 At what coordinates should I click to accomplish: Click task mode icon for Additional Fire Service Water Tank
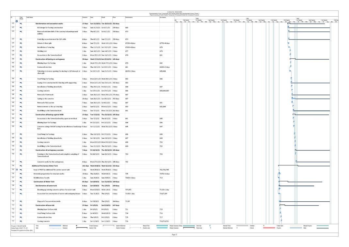click(21, 166)
